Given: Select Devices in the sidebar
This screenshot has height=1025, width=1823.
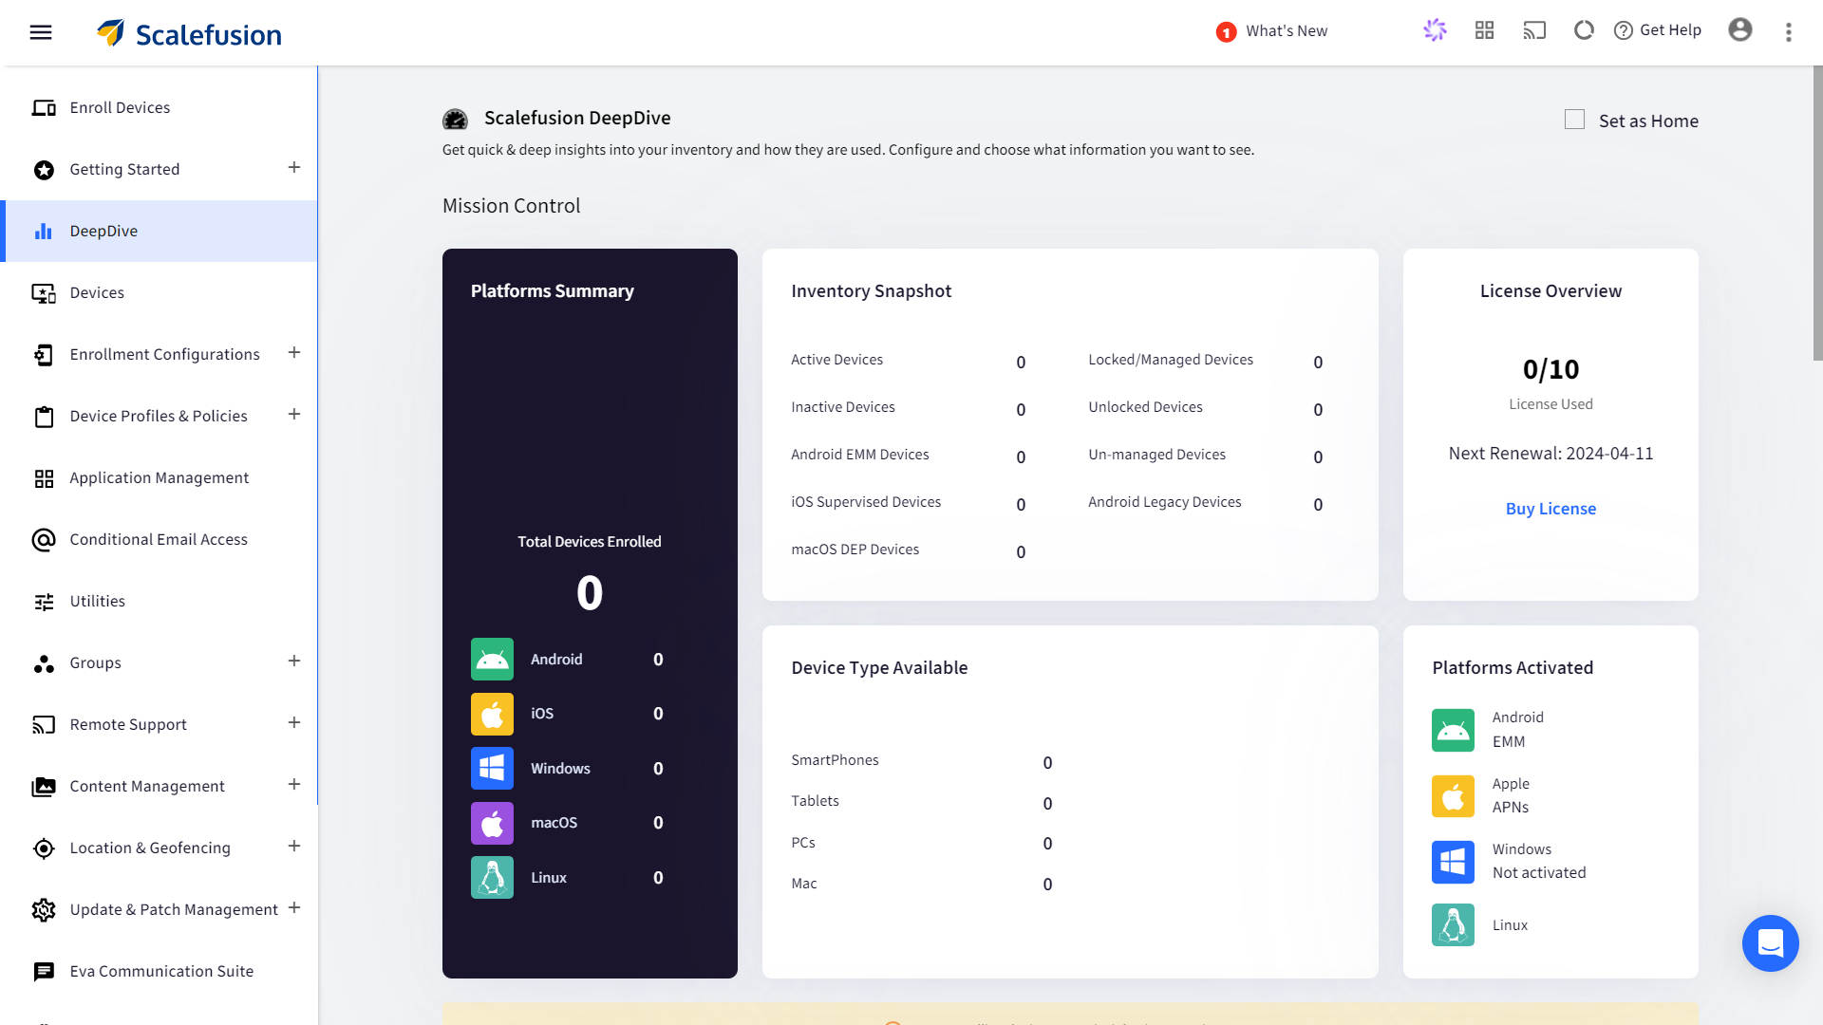Looking at the screenshot, I should (97, 292).
